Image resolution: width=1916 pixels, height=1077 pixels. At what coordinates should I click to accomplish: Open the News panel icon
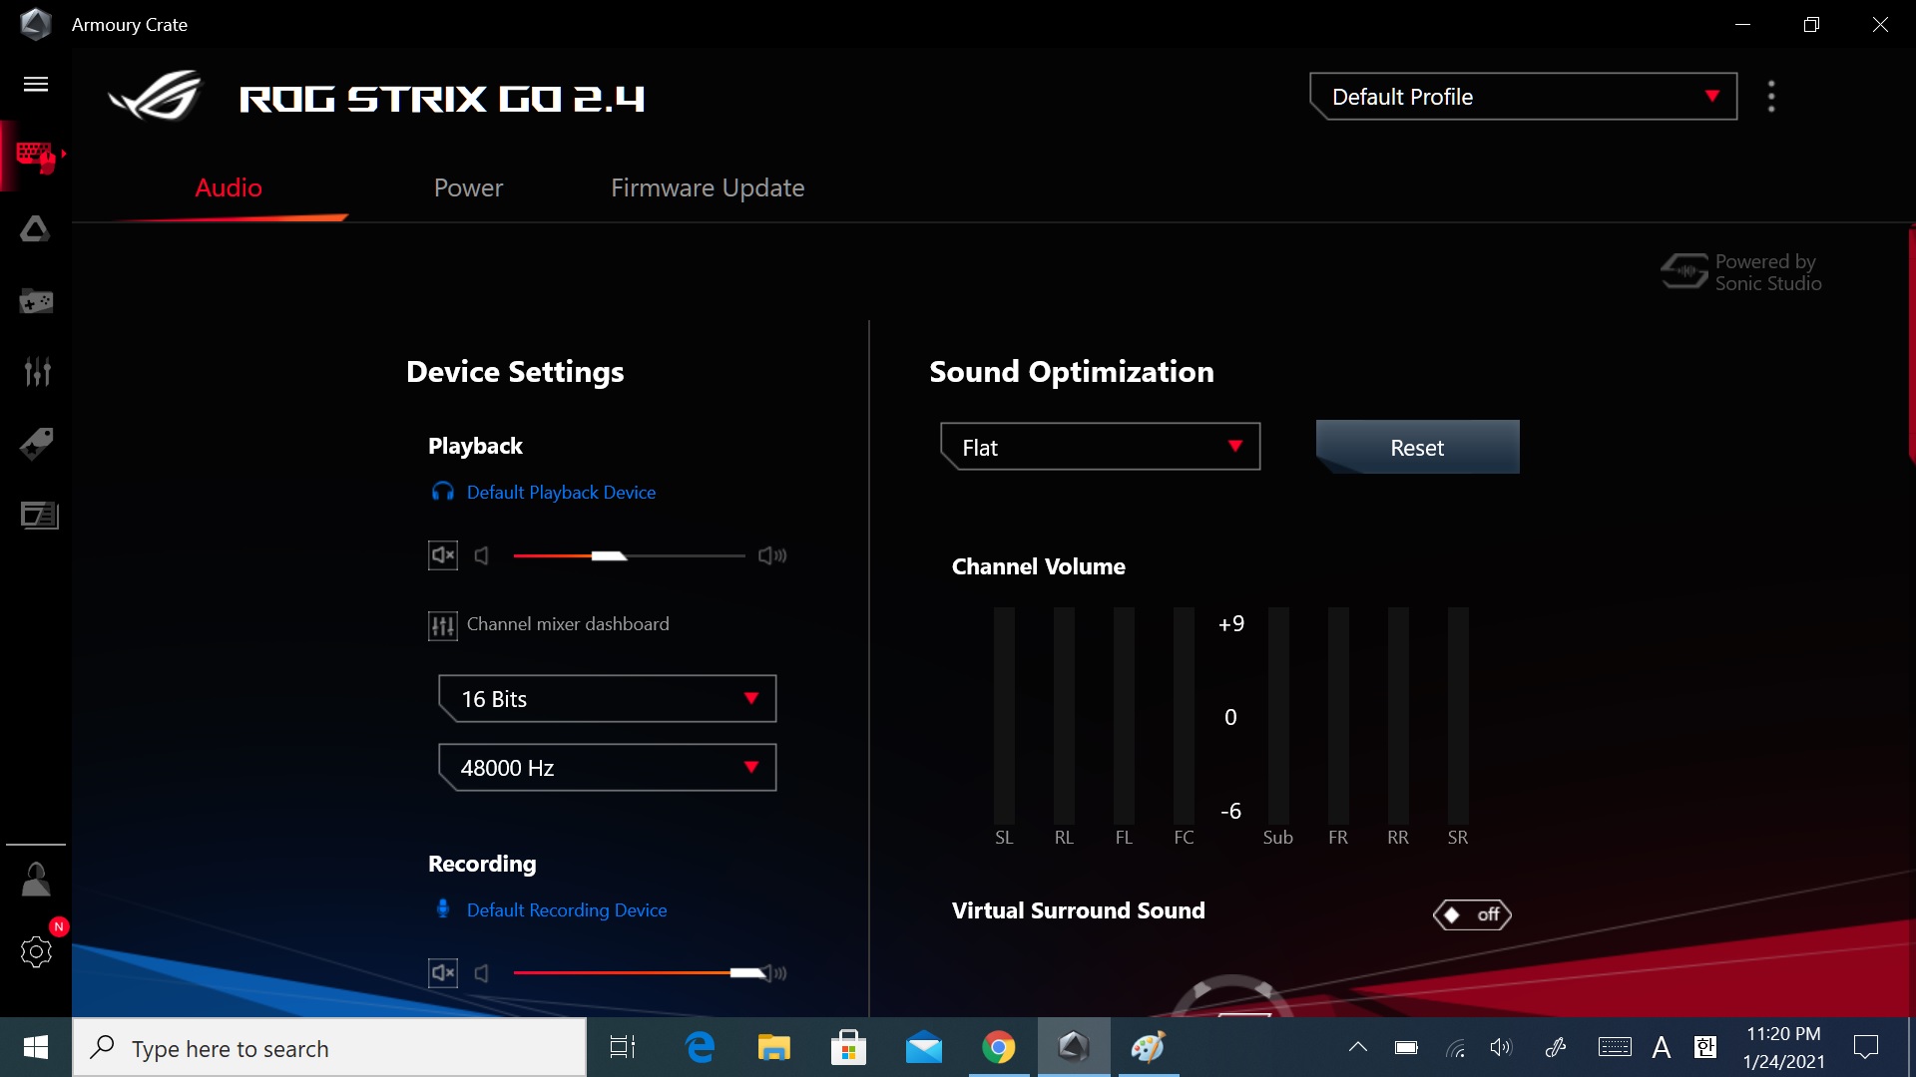[39, 516]
